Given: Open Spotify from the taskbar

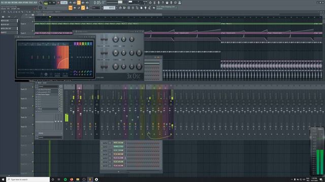Looking at the screenshot, I should pos(66,179).
